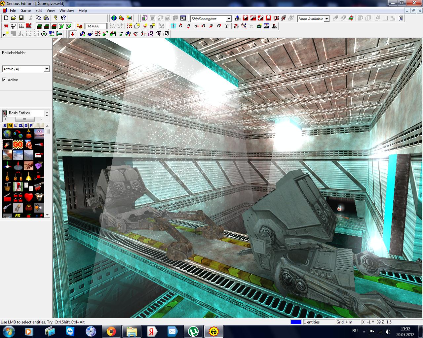Toggle the XL size filter button
The image size is (423, 338).
(21, 125)
